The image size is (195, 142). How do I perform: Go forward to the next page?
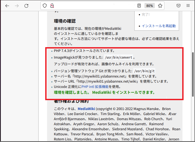(x=17, y=6)
